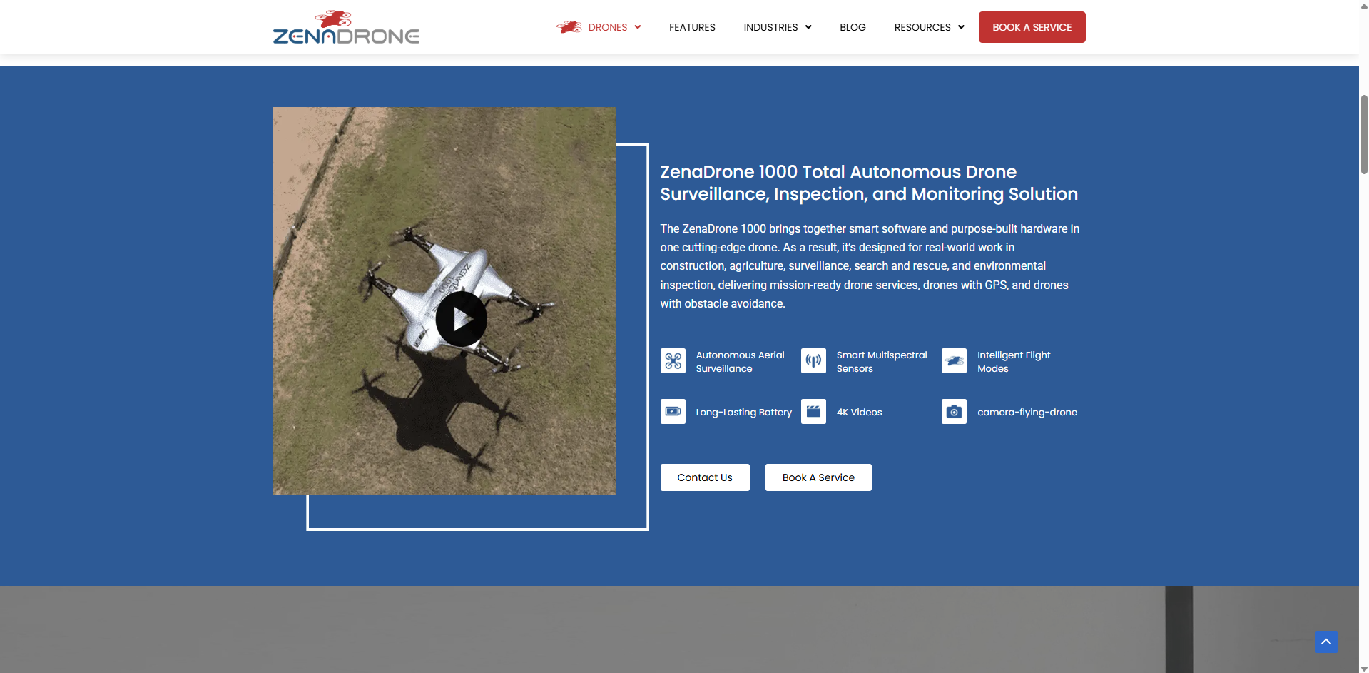Image resolution: width=1369 pixels, height=673 pixels.
Task: Click the red drone icon beside DRONES
Action: [x=569, y=27]
